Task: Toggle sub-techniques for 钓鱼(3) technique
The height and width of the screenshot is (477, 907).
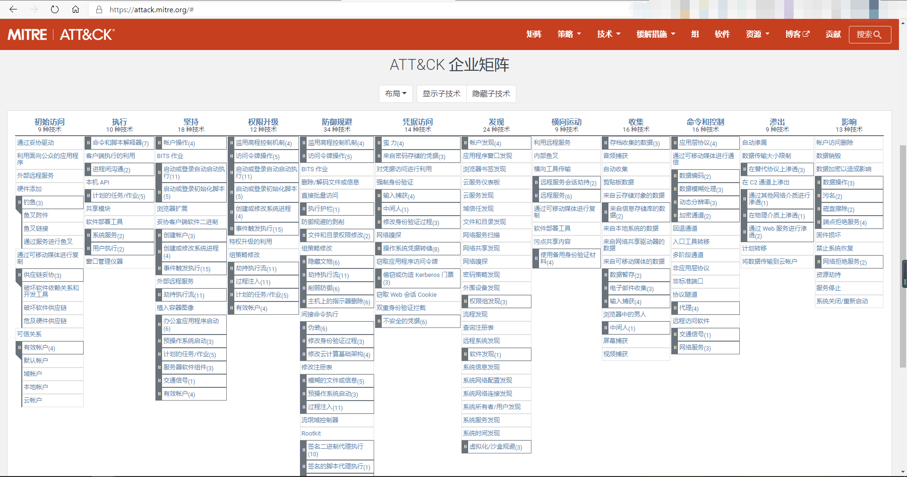Action: 19,202
